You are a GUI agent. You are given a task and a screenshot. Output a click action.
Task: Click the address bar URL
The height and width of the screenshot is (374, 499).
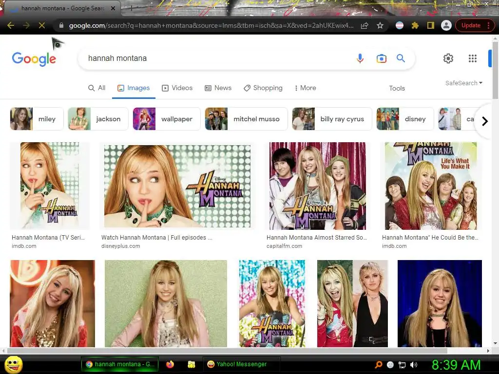(211, 25)
